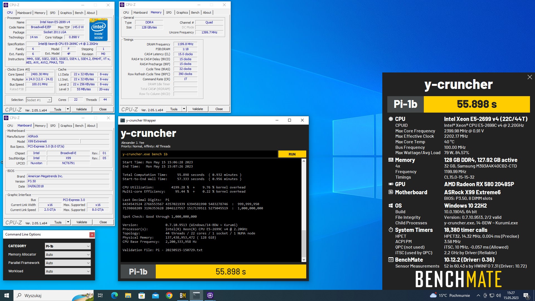Click the y-cruncher console scrollbar down arrow
Screen dimensions: 535x301
pyautogui.click(x=304, y=260)
